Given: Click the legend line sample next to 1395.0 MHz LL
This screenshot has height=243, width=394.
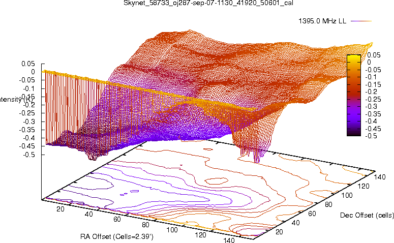Looking at the screenshot, I should [361, 21].
